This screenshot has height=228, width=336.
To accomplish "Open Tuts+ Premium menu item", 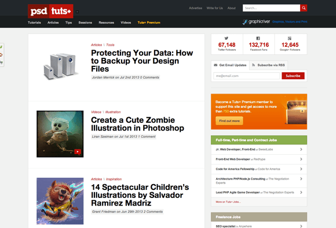I will pos(149,23).
